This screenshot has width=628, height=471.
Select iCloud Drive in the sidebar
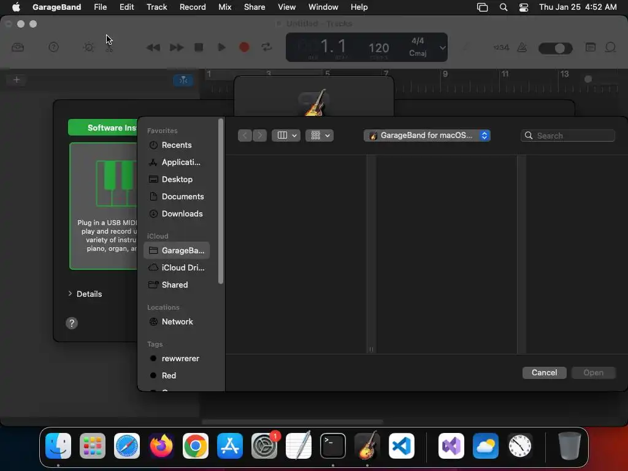176,268
